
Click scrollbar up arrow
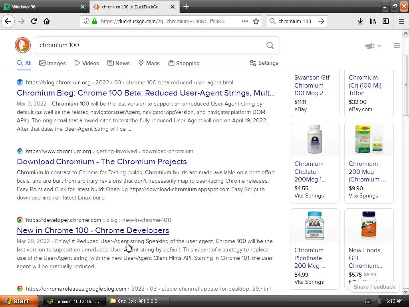[406, 33]
